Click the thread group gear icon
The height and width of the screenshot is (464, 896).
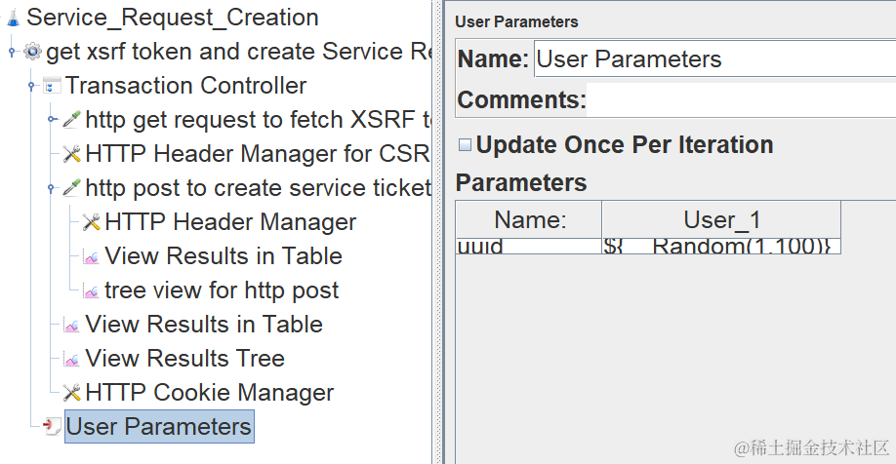32,52
